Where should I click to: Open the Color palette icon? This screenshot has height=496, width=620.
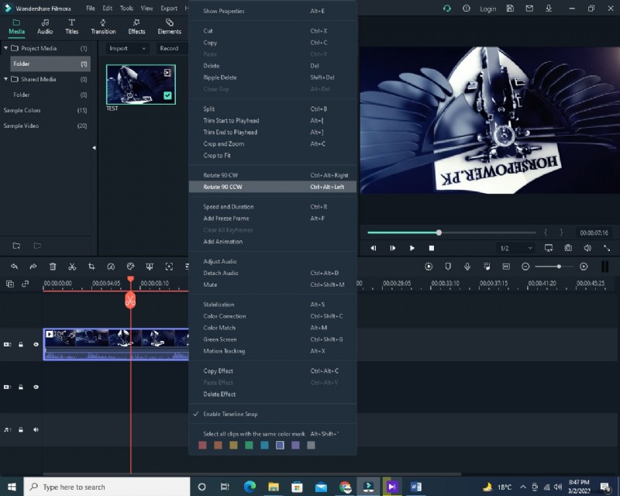tap(129, 267)
